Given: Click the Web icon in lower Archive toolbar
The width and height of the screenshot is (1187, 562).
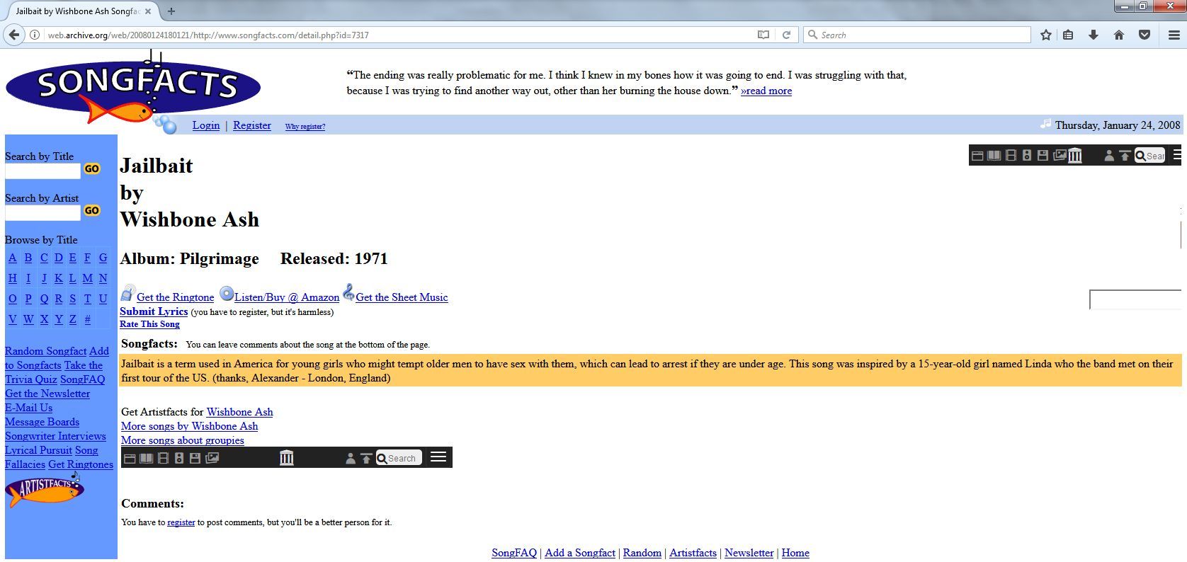Looking at the screenshot, I should coord(130,459).
